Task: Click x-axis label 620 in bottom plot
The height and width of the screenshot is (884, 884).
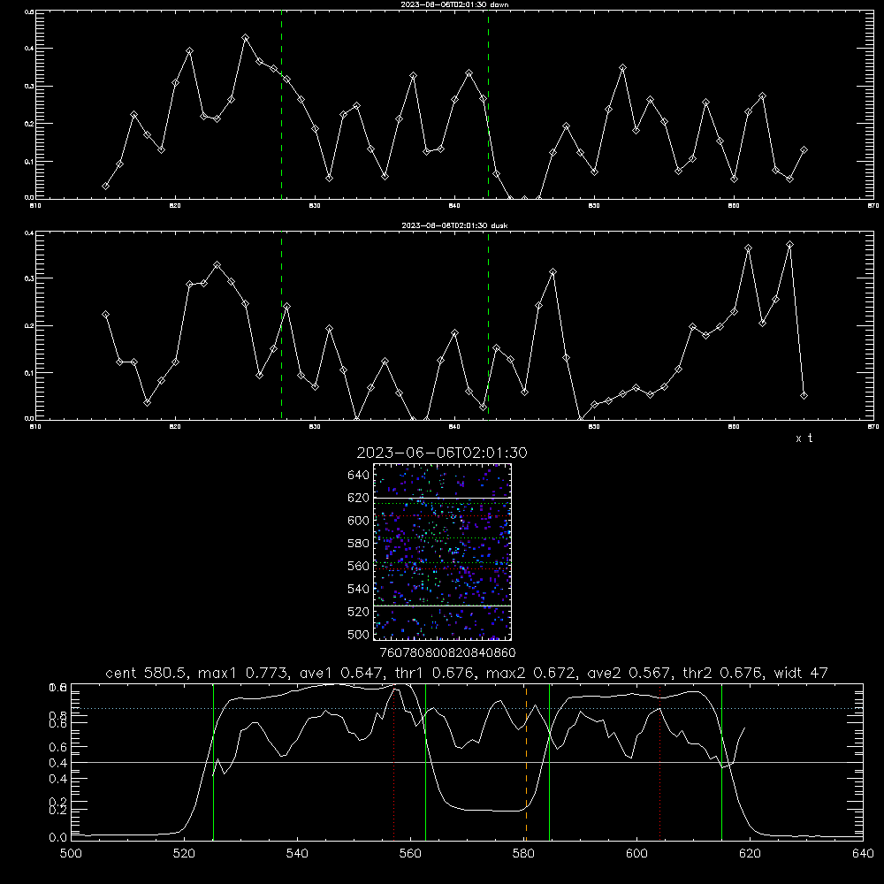Action: 750,854
